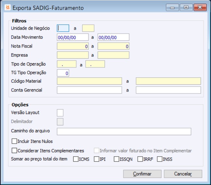Maximize the Exporta SADIG-Faturamento window
This screenshot has width=211, height=185.
click(186, 7)
